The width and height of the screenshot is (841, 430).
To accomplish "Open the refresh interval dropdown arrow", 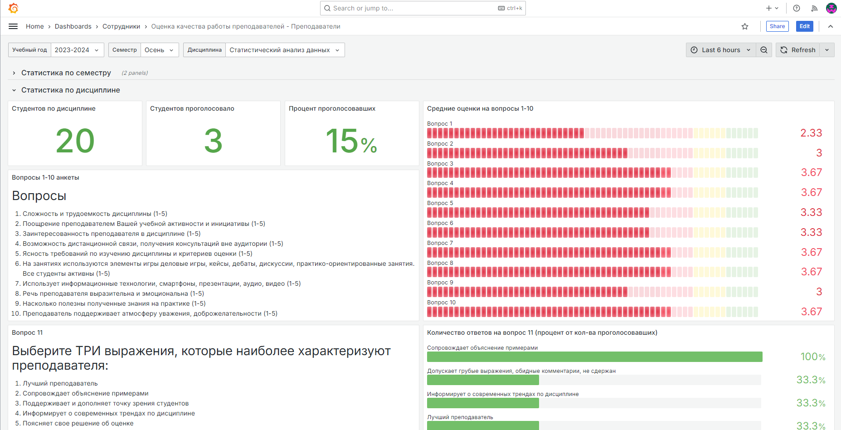I will tap(827, 50).
